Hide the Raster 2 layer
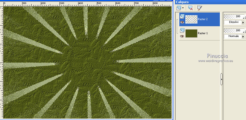The width and height of the screenshot is (246, 120). coord(182,22)
